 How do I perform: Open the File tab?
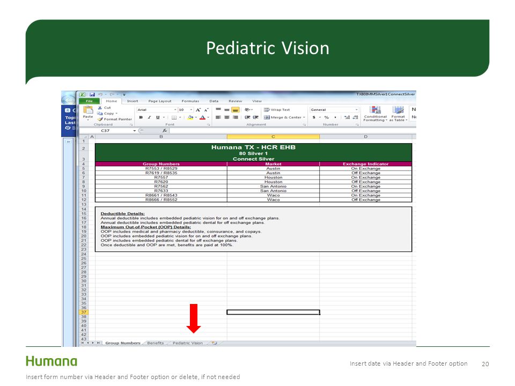89,101
